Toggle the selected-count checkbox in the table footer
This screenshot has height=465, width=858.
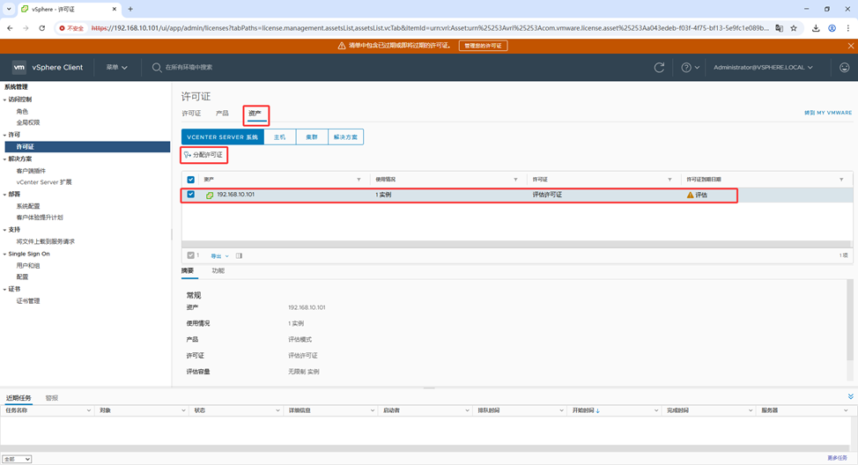pos(190,256)
